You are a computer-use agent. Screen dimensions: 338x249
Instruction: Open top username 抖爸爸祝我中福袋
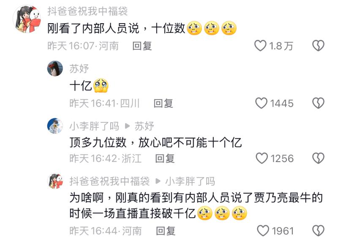87,11
